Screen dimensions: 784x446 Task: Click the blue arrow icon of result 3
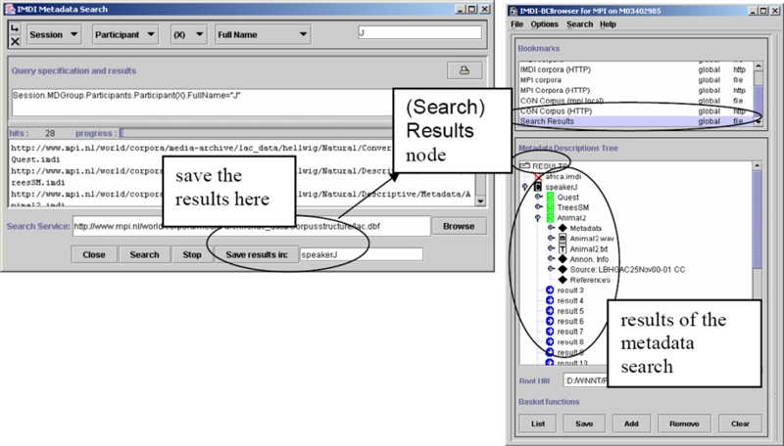(x=550, y=290)
